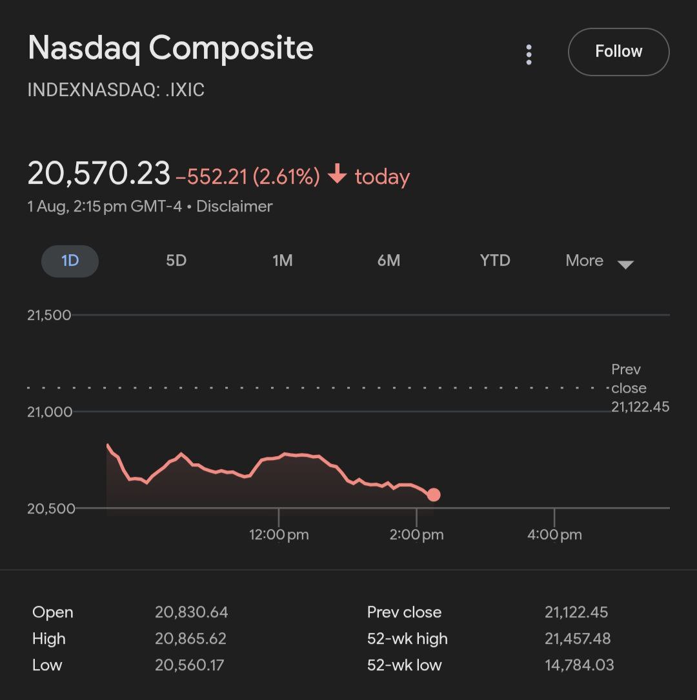
Task: Click the red down arrow icon
Action: pos(338,174)
